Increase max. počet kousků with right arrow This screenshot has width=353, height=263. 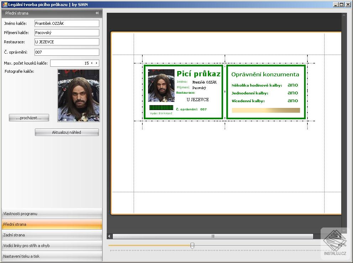coord(96,63)
